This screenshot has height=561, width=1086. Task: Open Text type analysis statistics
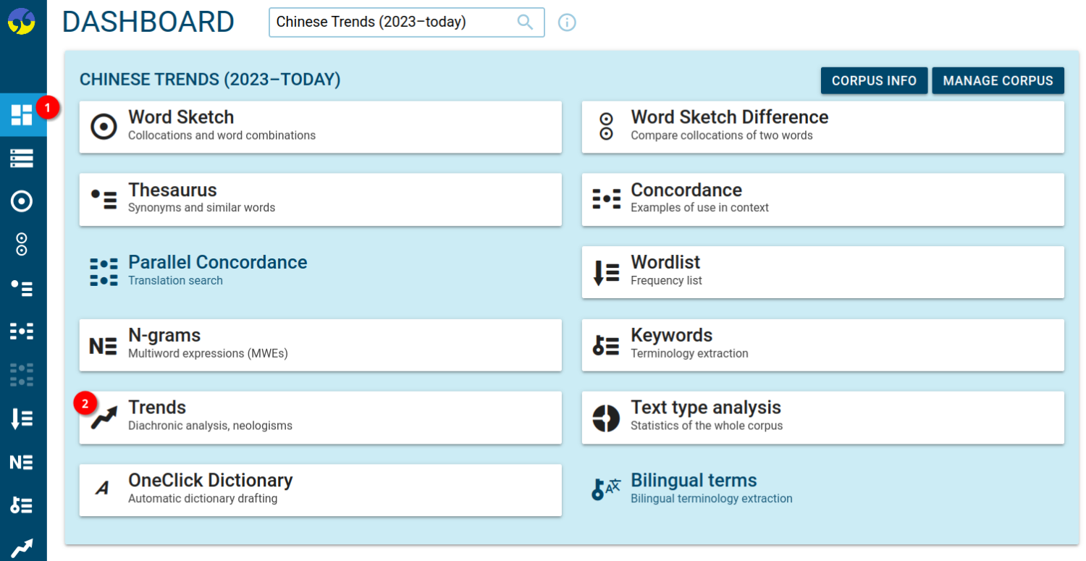point(822,416)
